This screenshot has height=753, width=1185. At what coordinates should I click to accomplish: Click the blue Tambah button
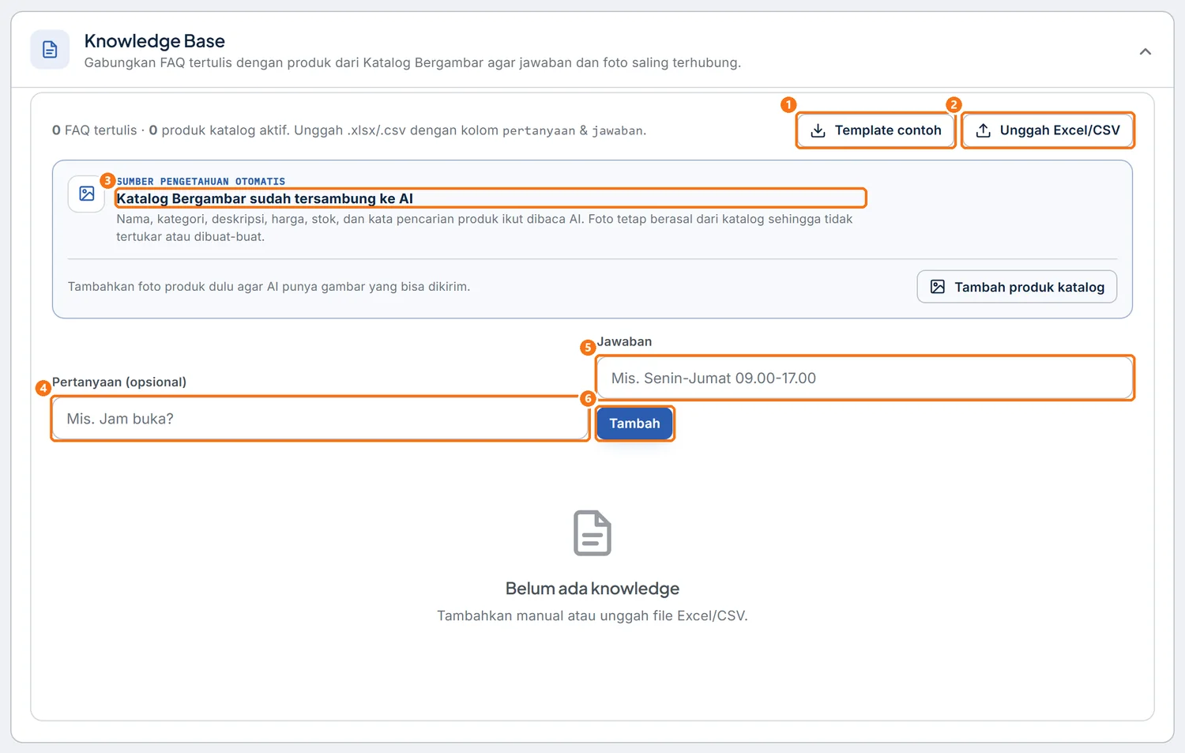634,424
